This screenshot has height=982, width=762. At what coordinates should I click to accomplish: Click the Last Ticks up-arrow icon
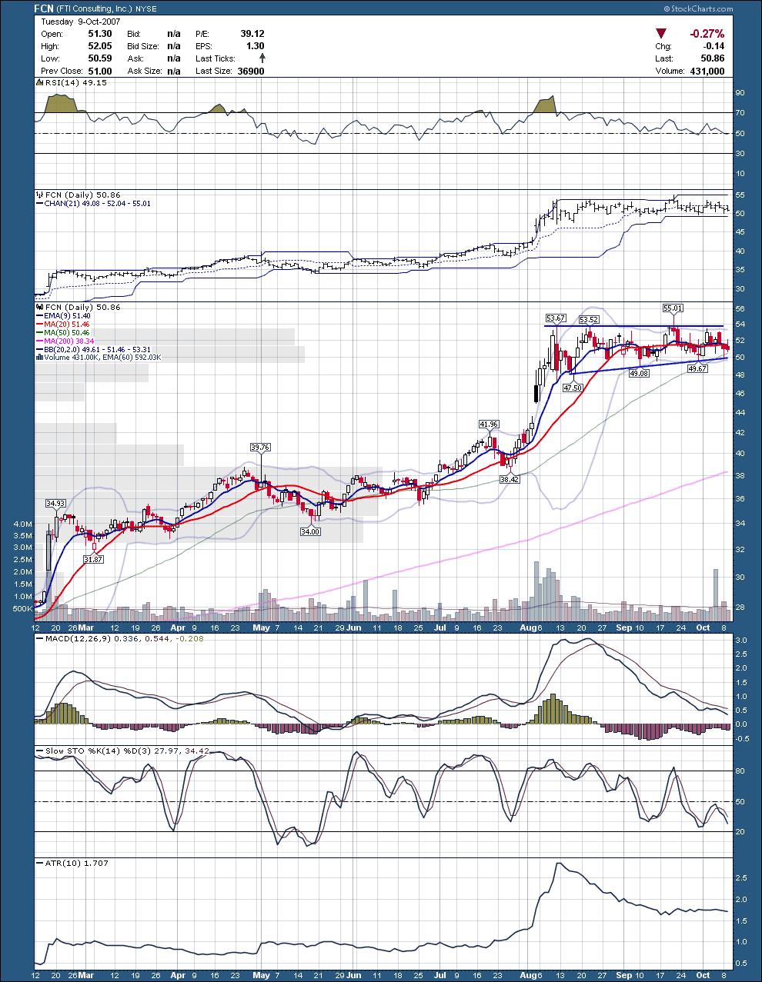click(262, 58)
